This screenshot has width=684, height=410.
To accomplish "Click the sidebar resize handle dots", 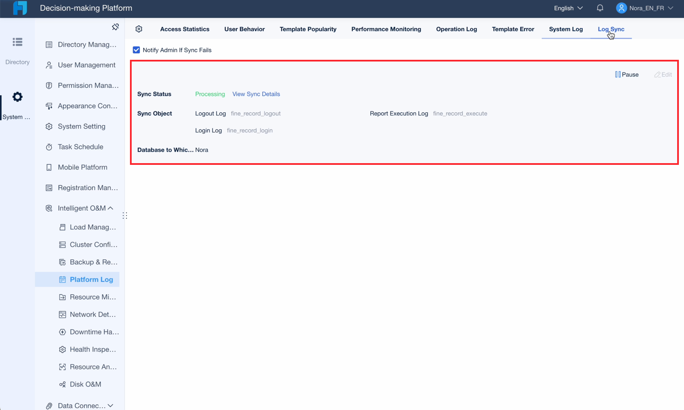I will pyautogui.click(x=125, y=216).
